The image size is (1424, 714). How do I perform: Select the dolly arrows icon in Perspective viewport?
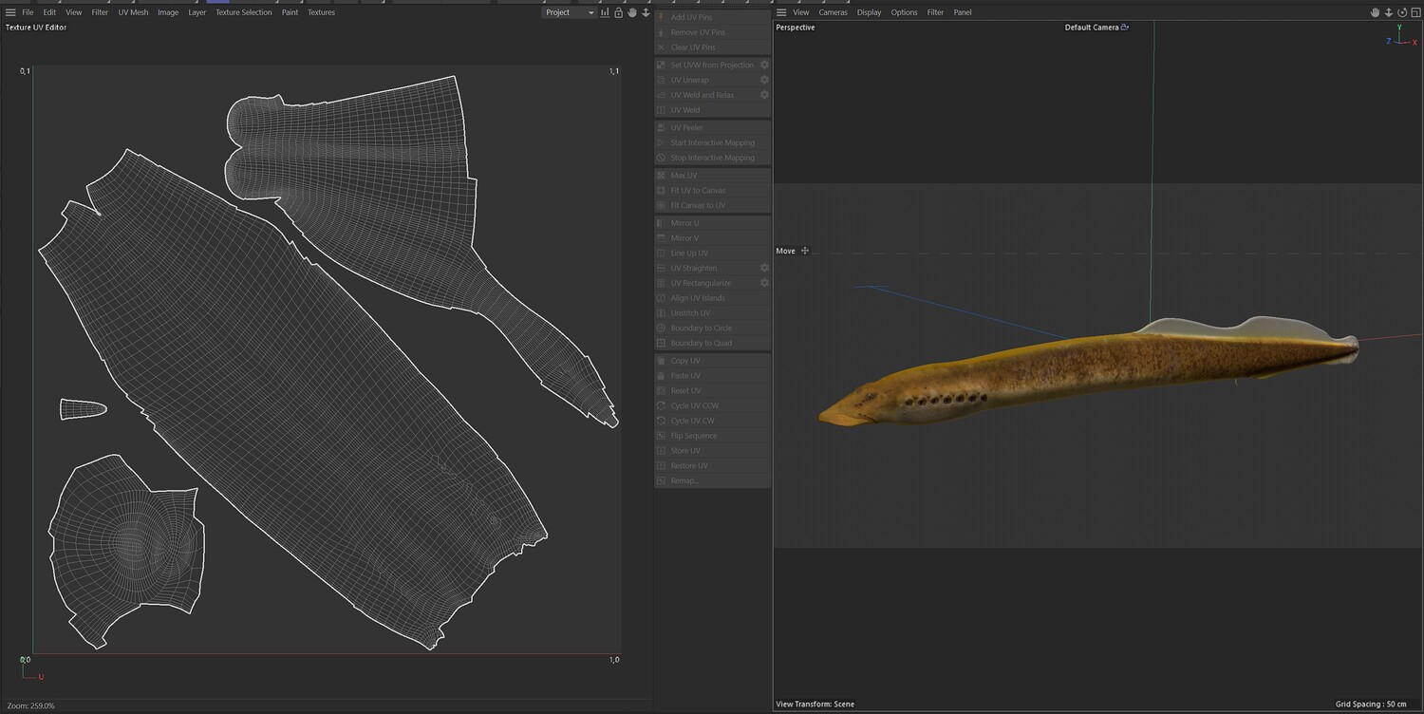click(x=1388, y=12)
